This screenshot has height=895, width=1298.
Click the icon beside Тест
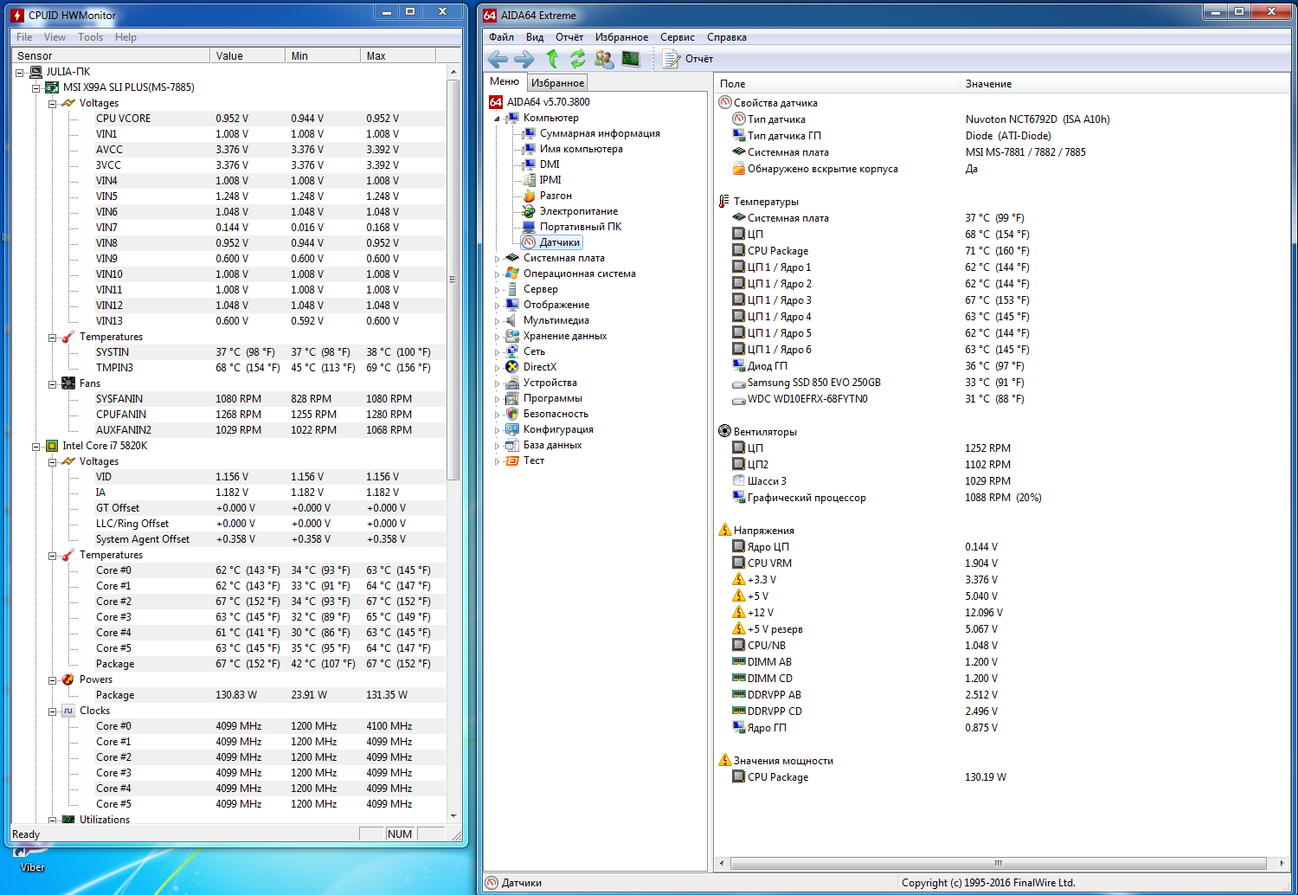tap(512, 460)
